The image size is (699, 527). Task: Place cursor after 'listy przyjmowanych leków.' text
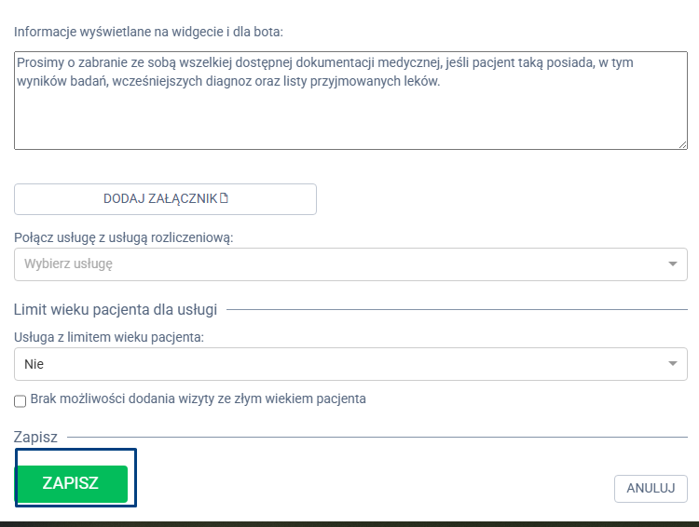441,82
